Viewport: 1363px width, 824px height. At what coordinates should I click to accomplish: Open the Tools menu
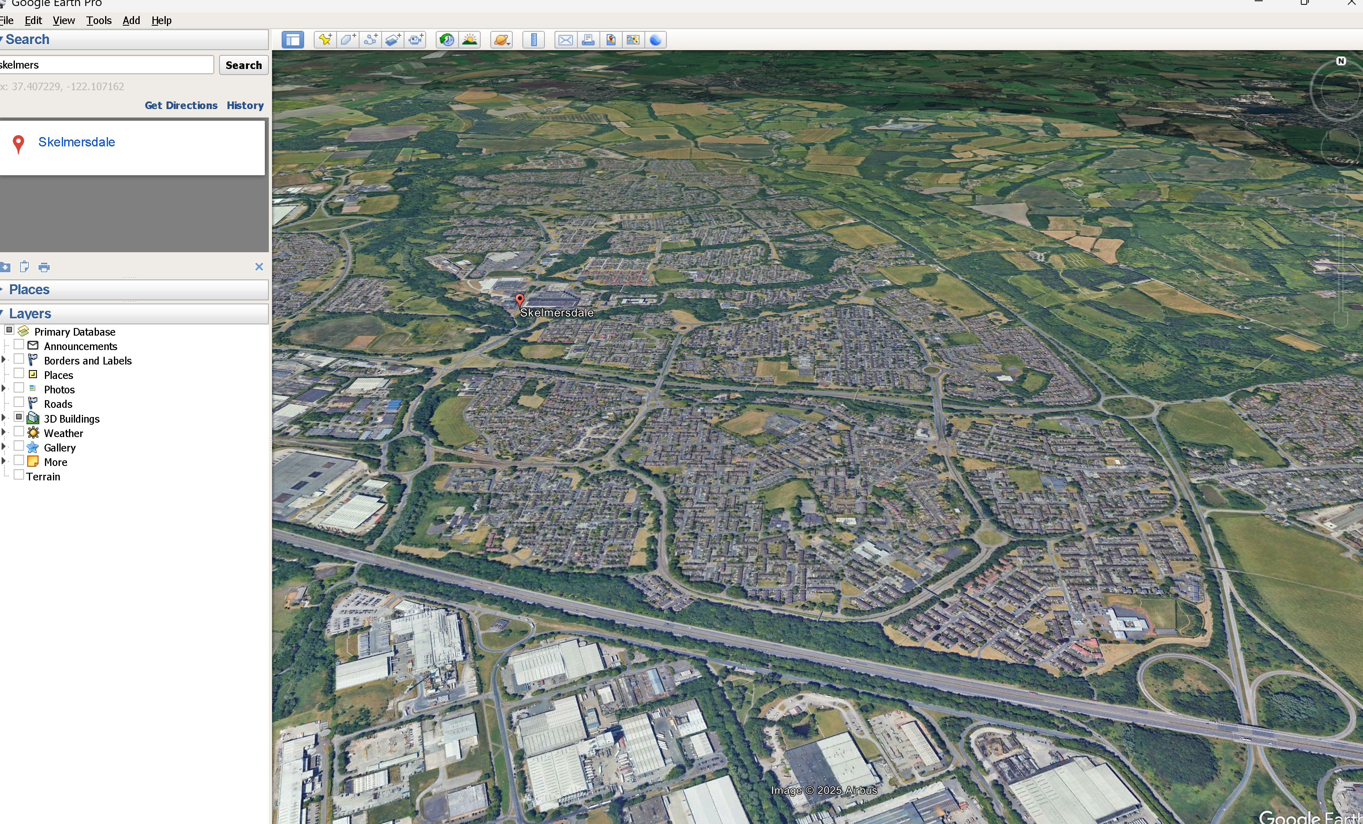98,20
